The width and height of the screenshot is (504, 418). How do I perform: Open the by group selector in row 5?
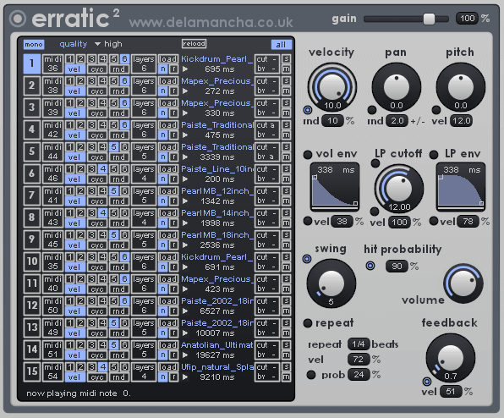coord(266,157)
